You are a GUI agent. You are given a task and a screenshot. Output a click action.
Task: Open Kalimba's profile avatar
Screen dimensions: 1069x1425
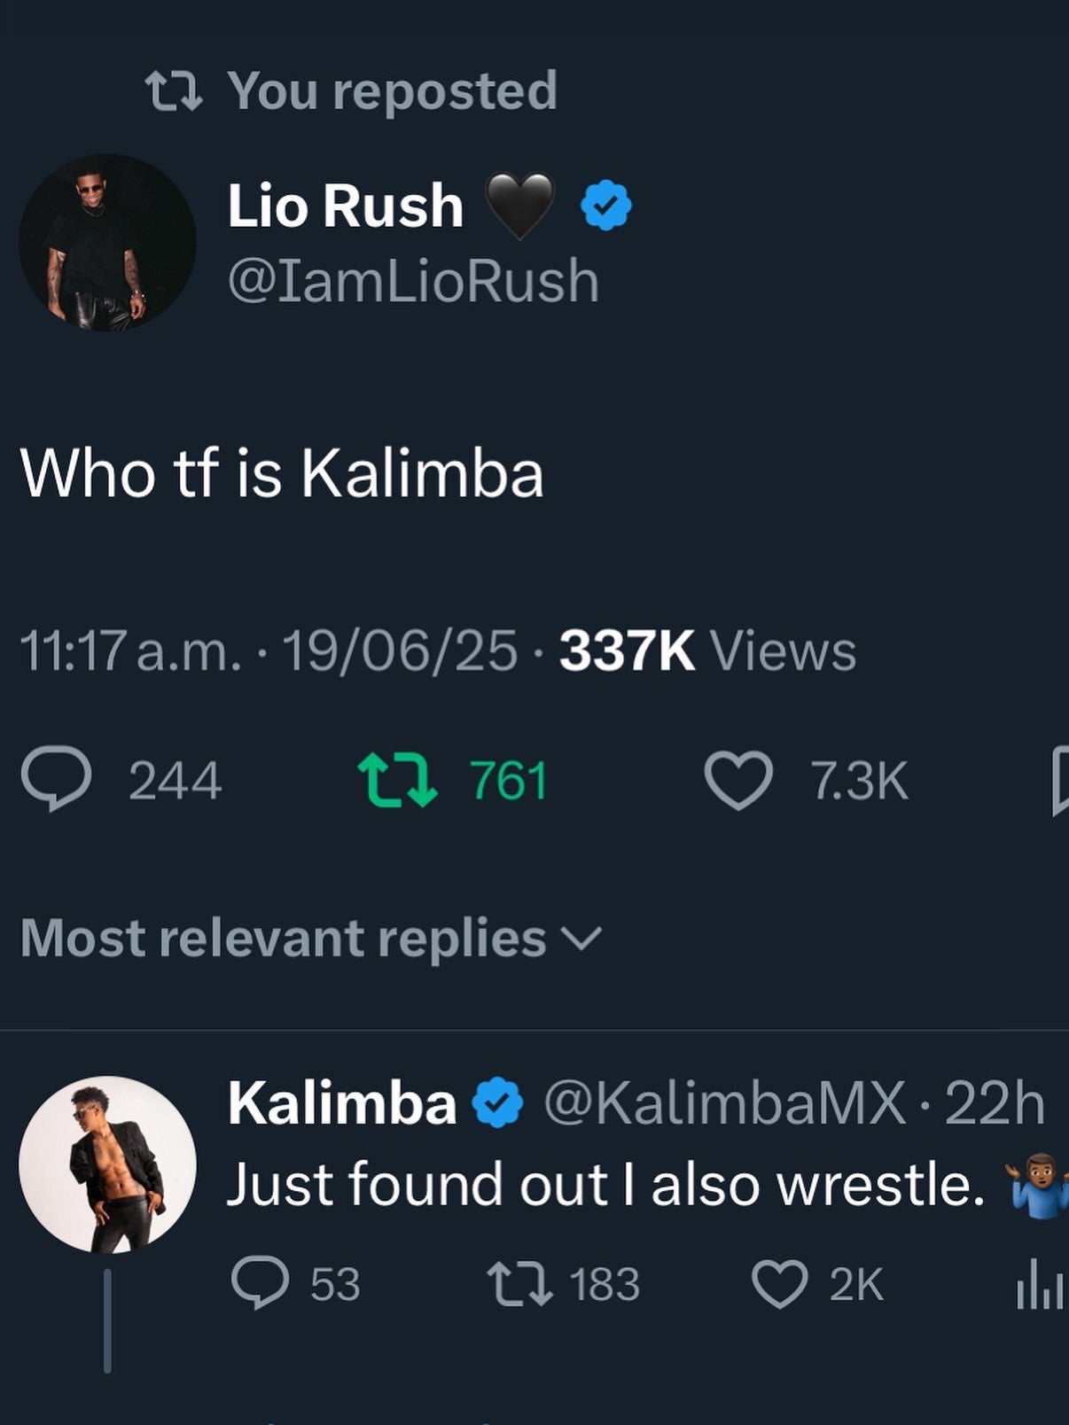[x=107, y=1164]
